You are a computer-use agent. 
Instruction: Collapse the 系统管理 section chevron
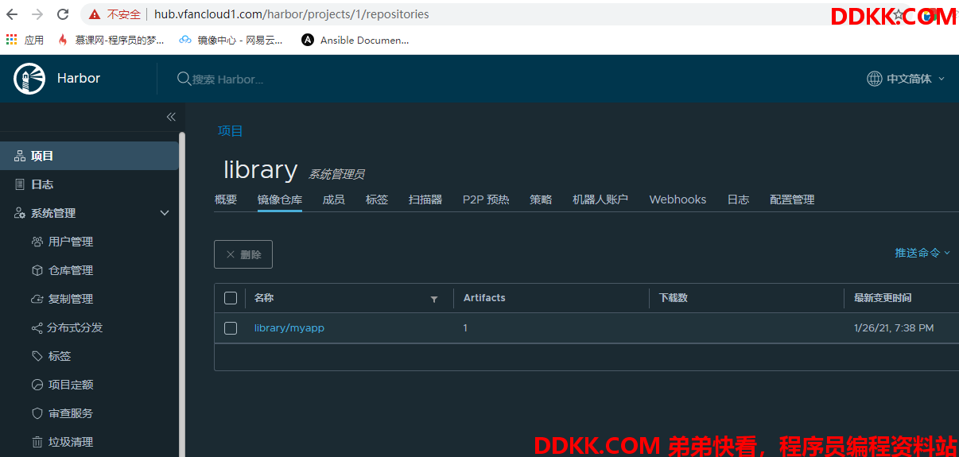click(x=165, y=213)
